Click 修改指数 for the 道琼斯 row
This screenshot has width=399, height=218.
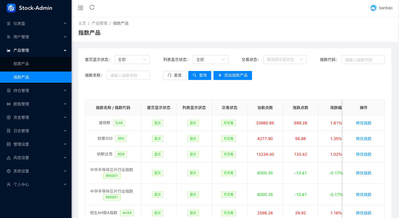coord(364,123)
